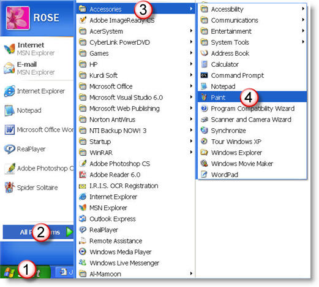Click the Windows Media Player icon

(83, 251)
